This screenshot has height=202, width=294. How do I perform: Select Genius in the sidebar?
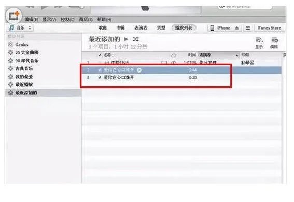point(22,45)
